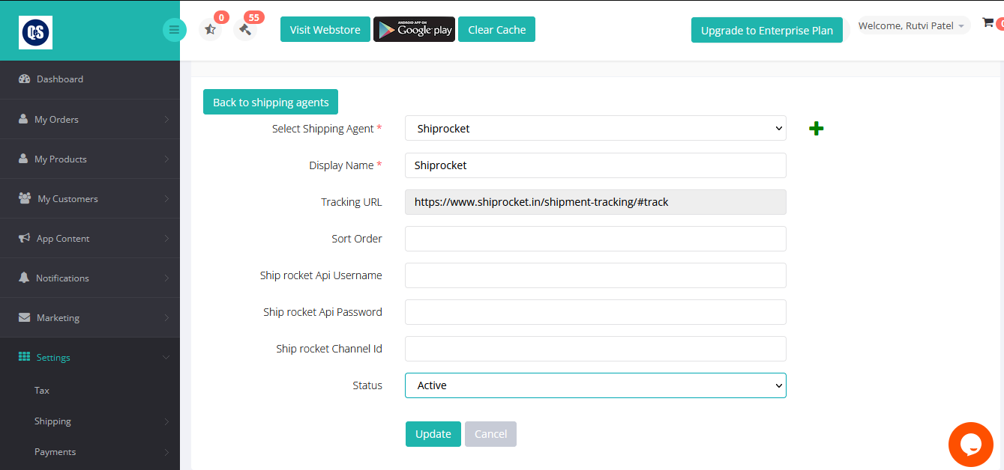
Task: Click the Update button
Action: tap(433, 434)
